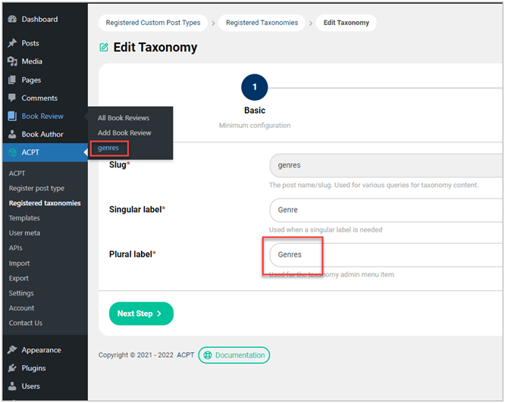Select genres in Book Review submenu
This screenshot has height=403, width=505.
108,148
